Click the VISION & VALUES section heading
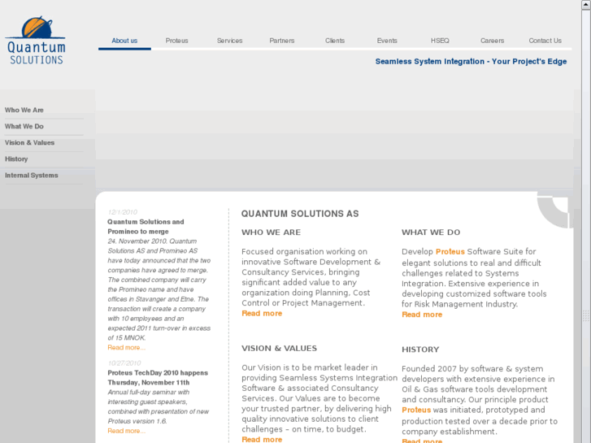591x443 pixels. (280, 349)
